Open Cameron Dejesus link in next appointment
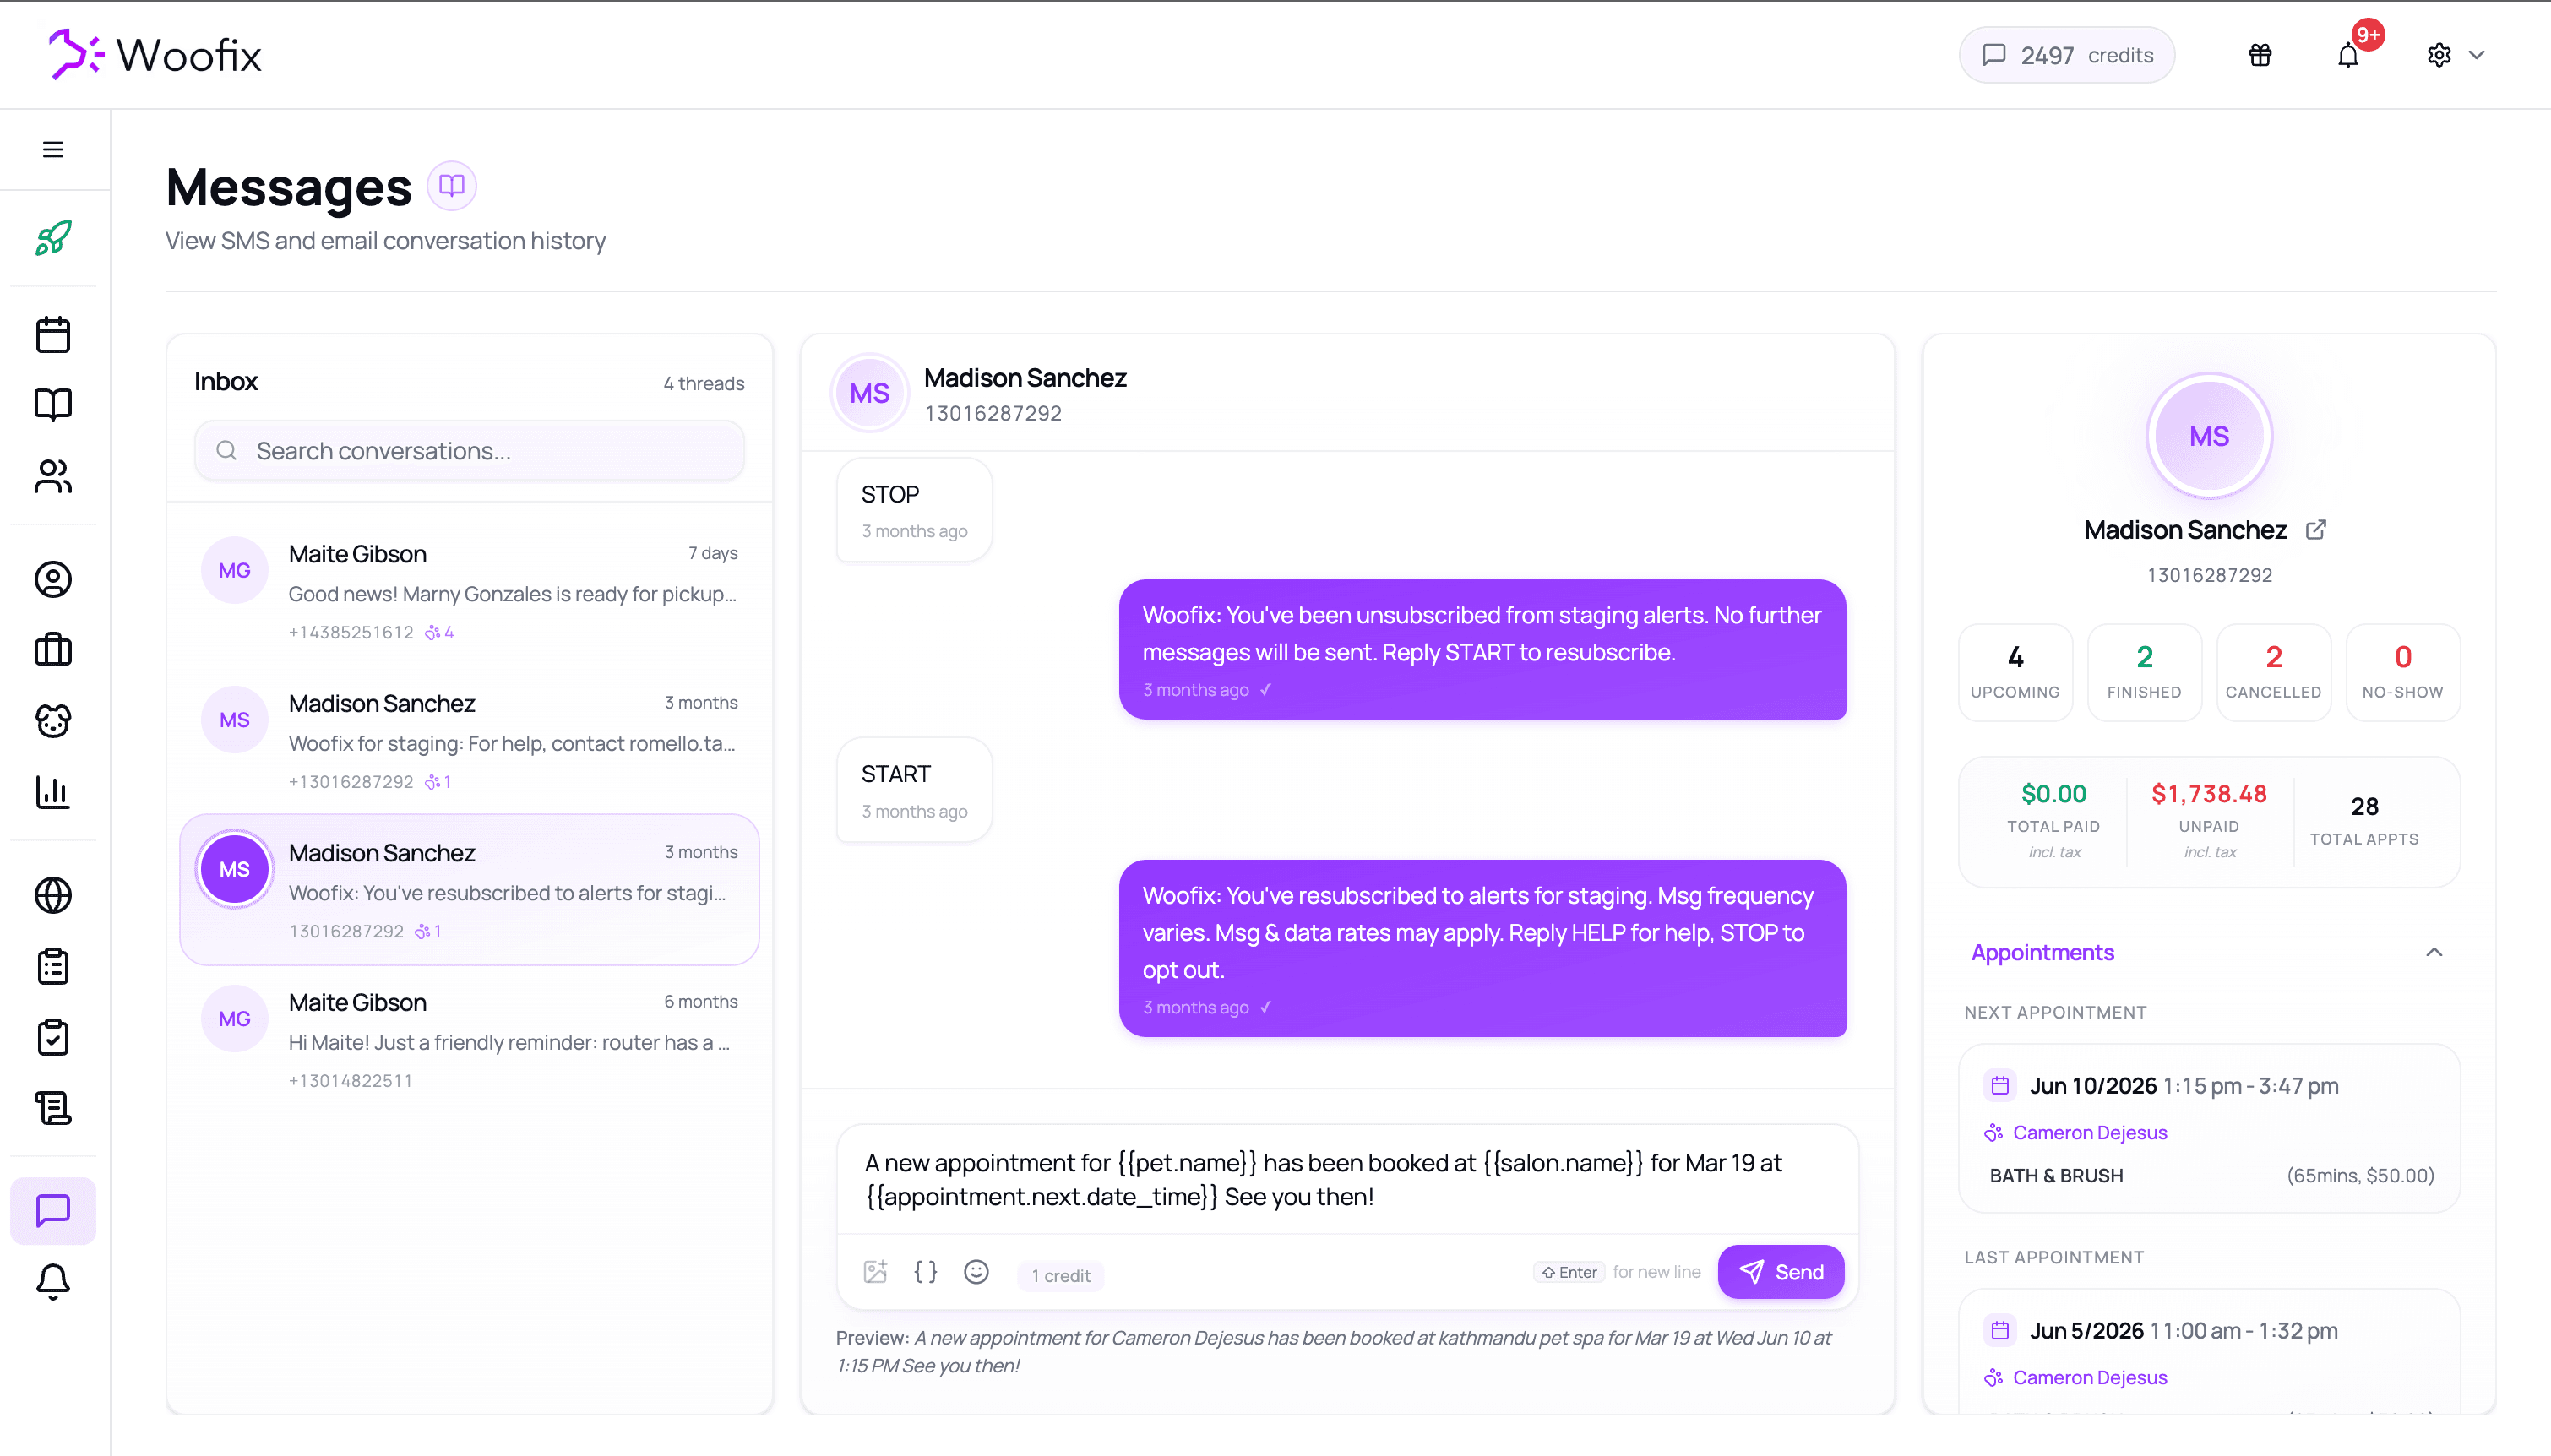The height and width of the screenshot is (1456, 2551). coord(2089,1133)
